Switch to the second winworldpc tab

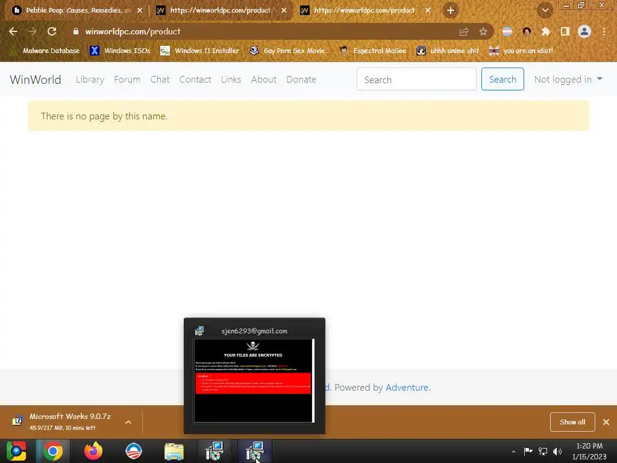pos(221,11)
